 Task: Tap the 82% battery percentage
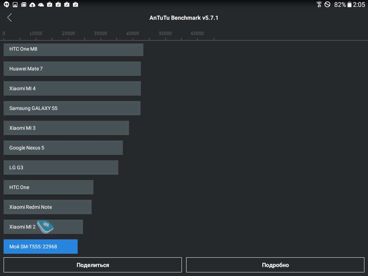tap(340, 5)
